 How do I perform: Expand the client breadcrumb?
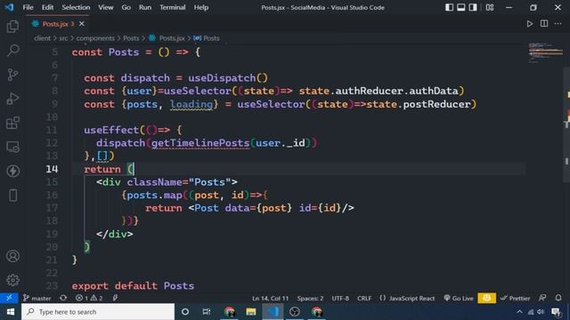click(42, 38)
